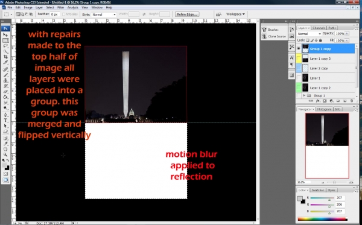Create new adjustment layer icon
362x225 pixels.
pos(331,101)
